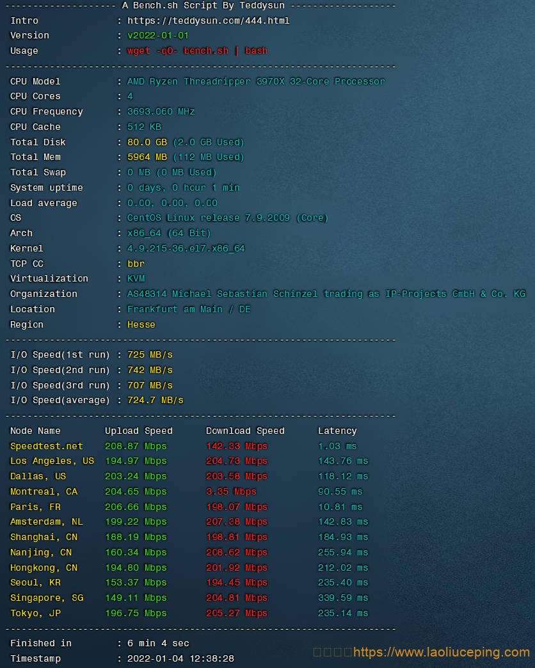This screenshot has height=668, width=535.
Task: Click the Singapore, SG node name
Action: [47, 598]
